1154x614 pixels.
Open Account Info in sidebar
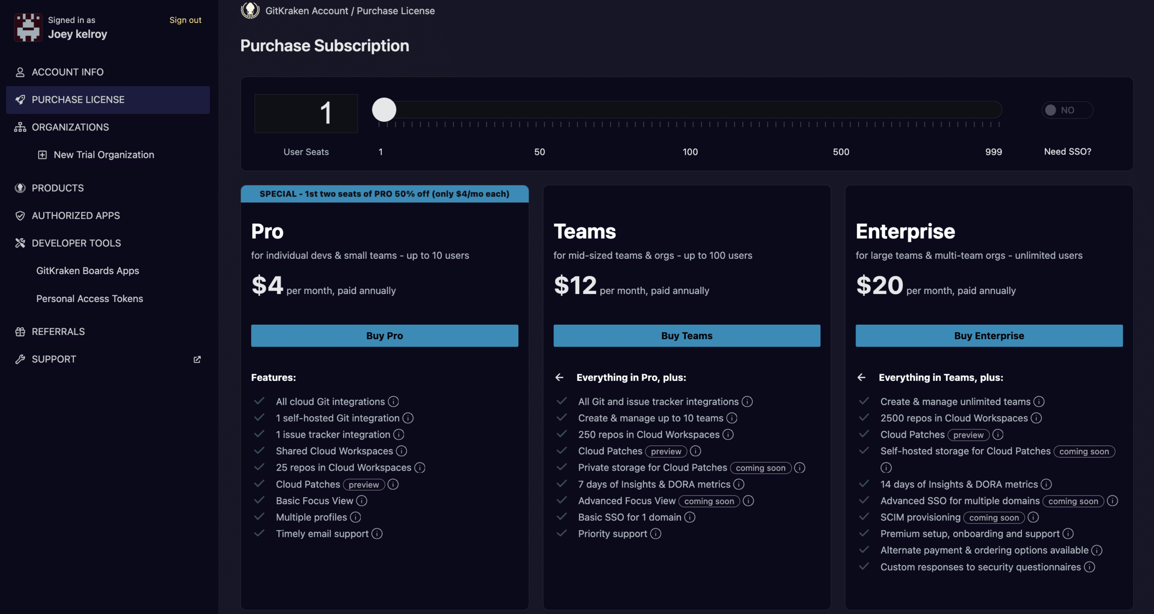coord(68,72)
